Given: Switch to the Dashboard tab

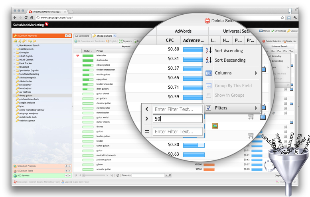Looking at the screenshot, I should click(x=82, y=36).
